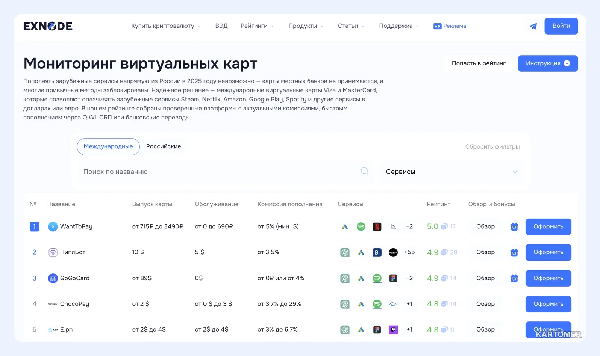Expand the Инструкция button

click(548, 63)
